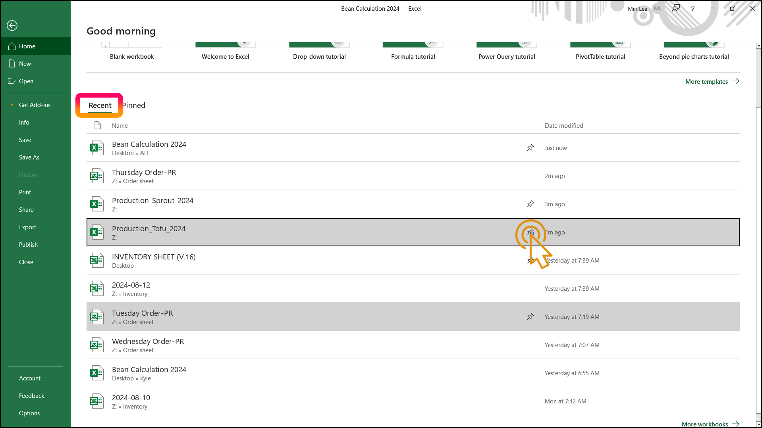Open Bean Calculation 2024 in Desktop » Kyle
Image resolution: width=762 pixels, height=428 pixels.
tap(413, 373)
